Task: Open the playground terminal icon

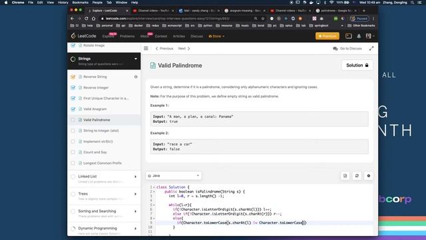Action: 349,36
